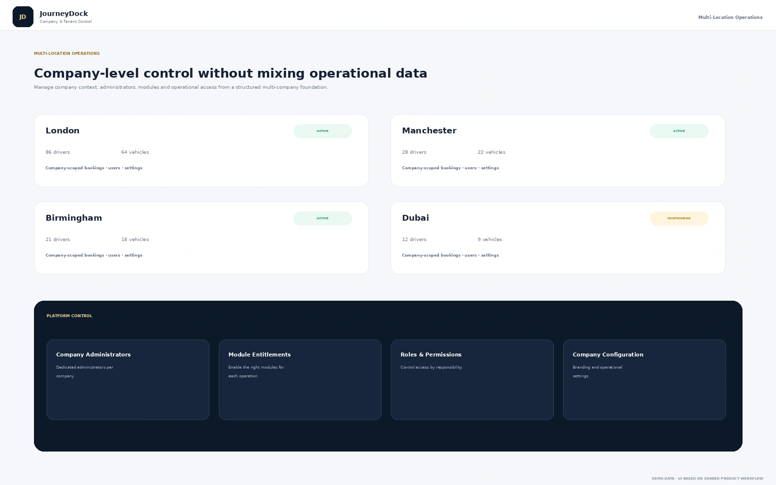Open the Module Entitlements tile
Screen dimensions: 776x485
(300, 380)
